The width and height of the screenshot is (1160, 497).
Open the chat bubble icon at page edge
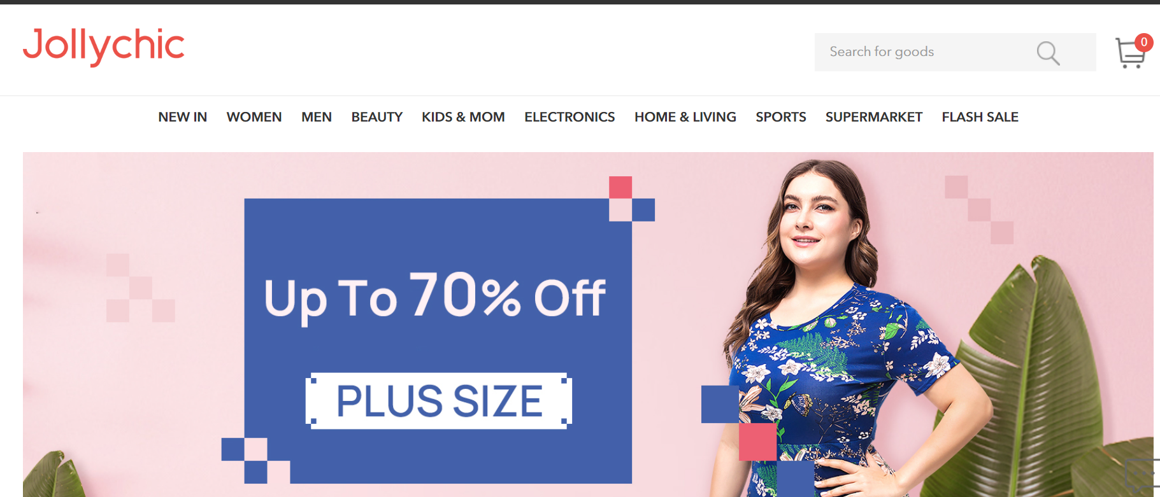pos(1143,473)
